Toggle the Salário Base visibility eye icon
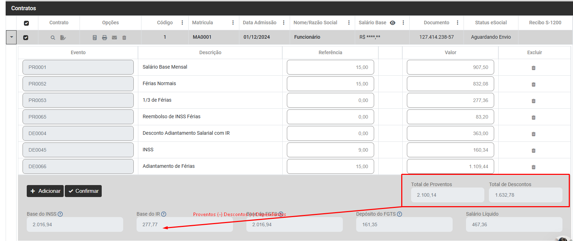 (393, 23)
